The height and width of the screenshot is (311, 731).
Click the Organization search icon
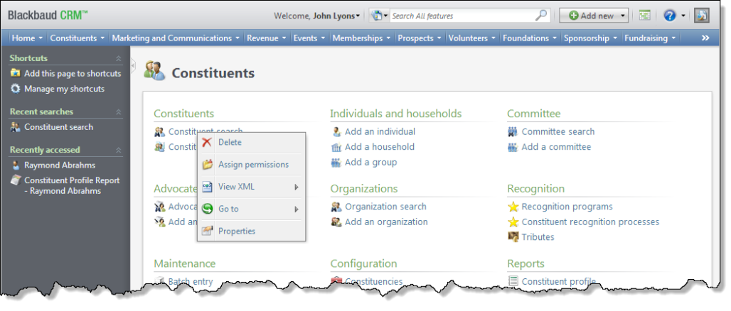pyautogui.click(x=336, y=207)
